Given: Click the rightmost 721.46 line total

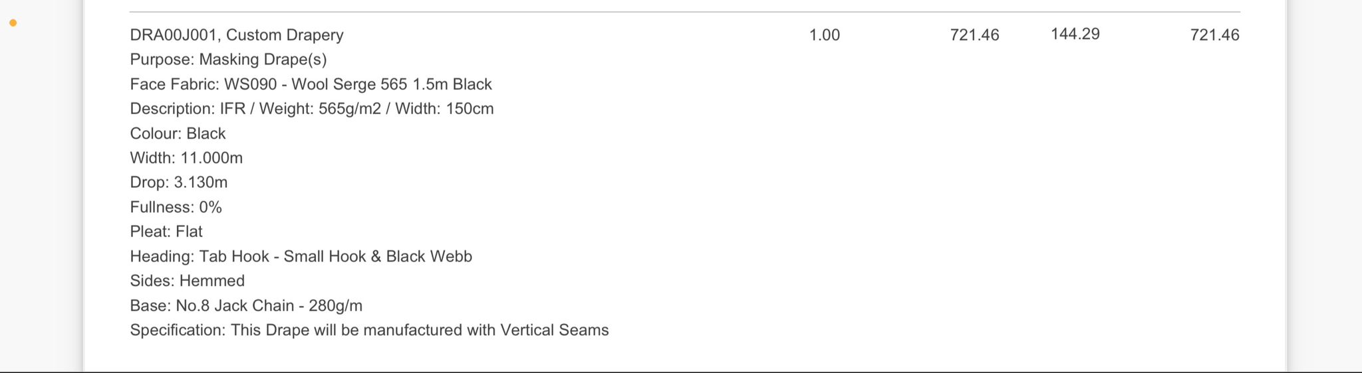Looking at the screenshot, I should click(x=1214, y=35).
